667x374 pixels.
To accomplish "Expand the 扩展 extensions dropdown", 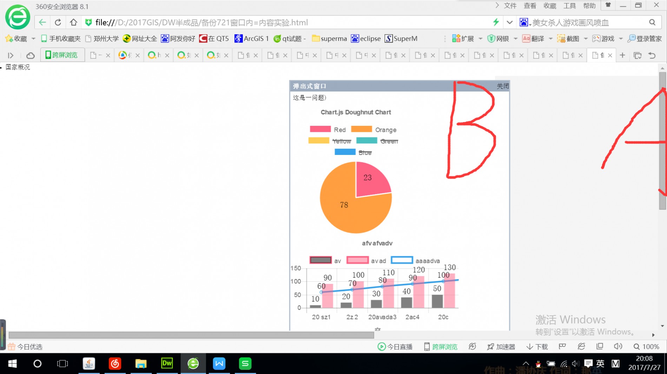I will point(480,39).
